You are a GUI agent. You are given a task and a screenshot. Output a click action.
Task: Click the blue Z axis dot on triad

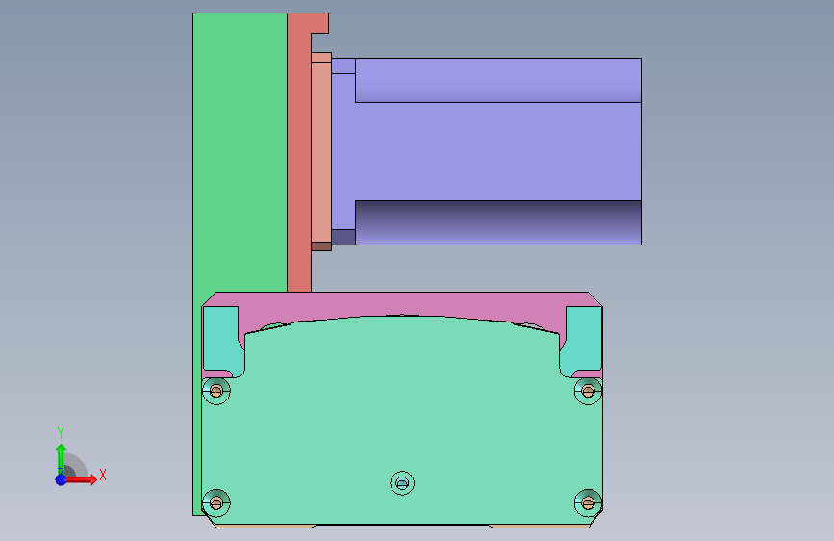tap(62, 479)
